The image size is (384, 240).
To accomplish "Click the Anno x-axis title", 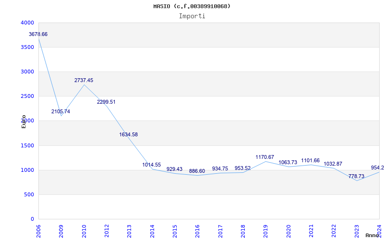I will tap(372, 236).
